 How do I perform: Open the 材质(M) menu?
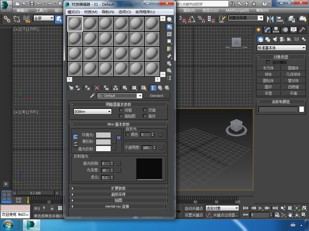coord(91,12)
